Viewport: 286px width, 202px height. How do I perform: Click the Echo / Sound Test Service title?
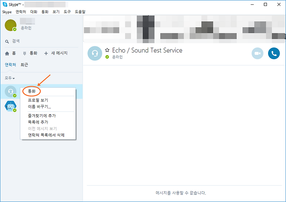tap(147, 50)
